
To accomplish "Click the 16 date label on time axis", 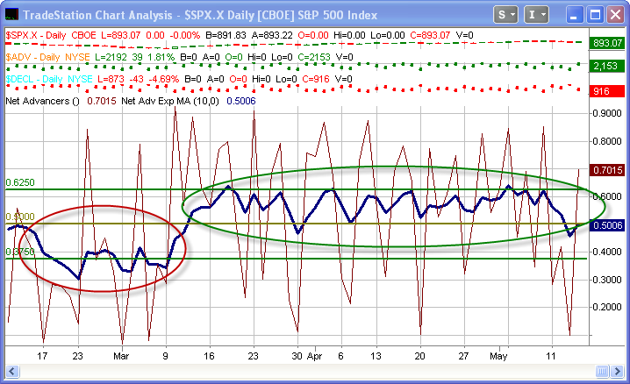I will click(209, 356).
